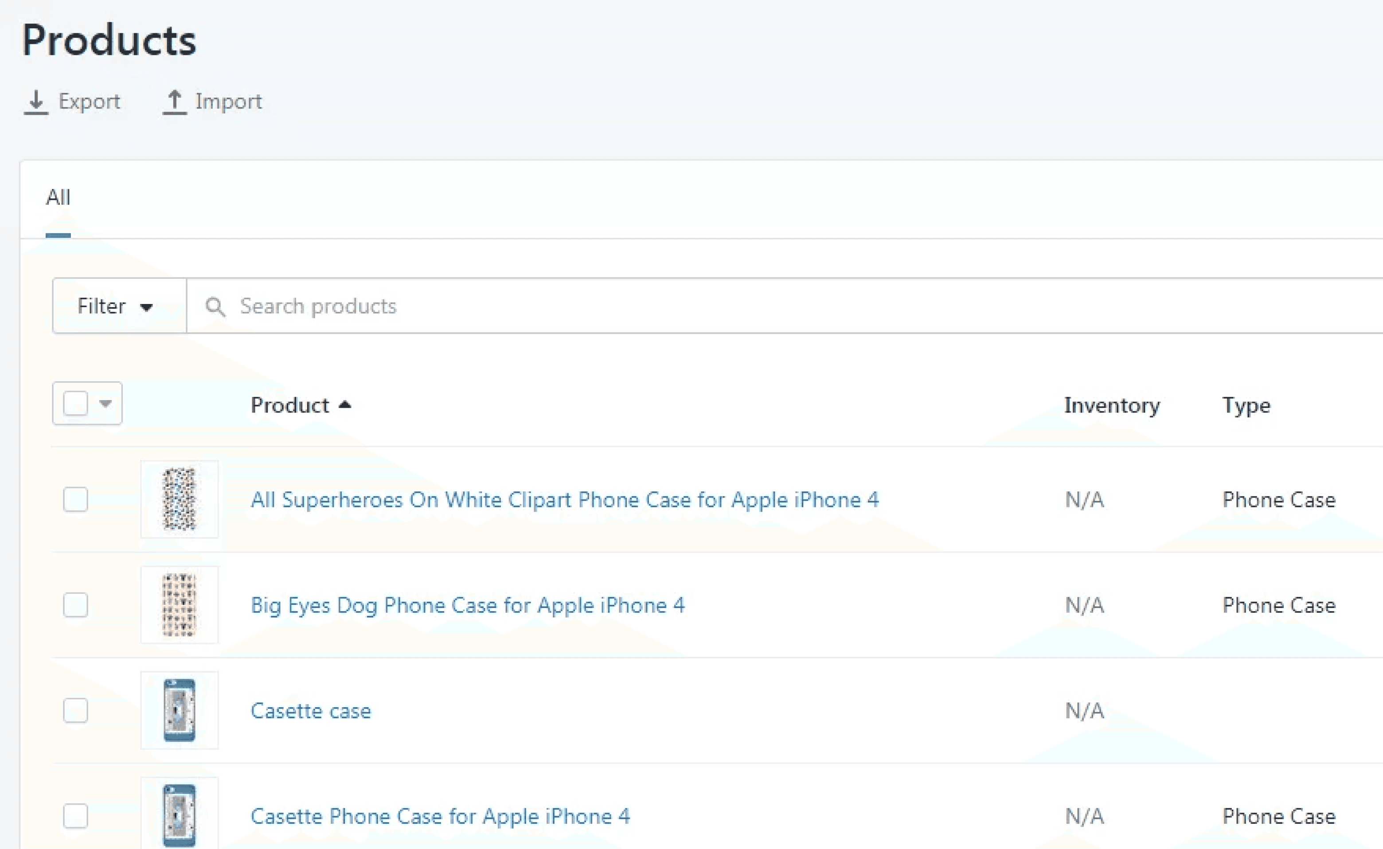Select the All Superheroes product checkbox
Image resolution: width=1383 pixels, height=849 pixels.
click(x=76, y=499)
